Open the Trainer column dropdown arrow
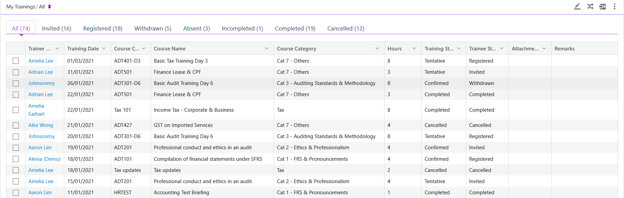 point(57,48)
